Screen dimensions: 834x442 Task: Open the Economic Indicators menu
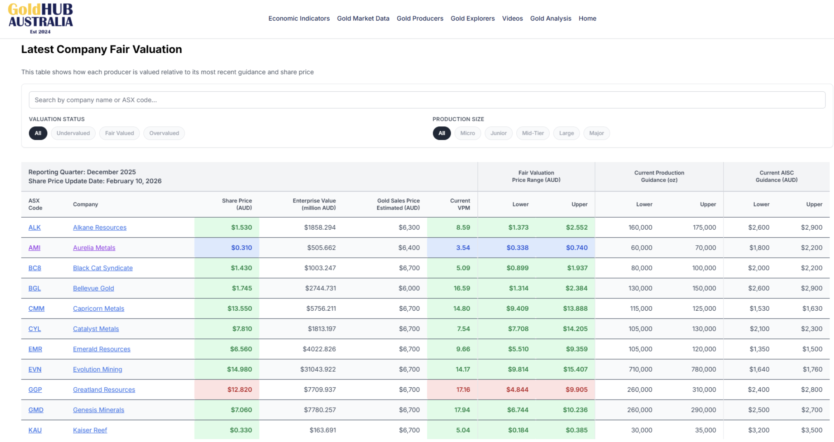coord(299,19)
